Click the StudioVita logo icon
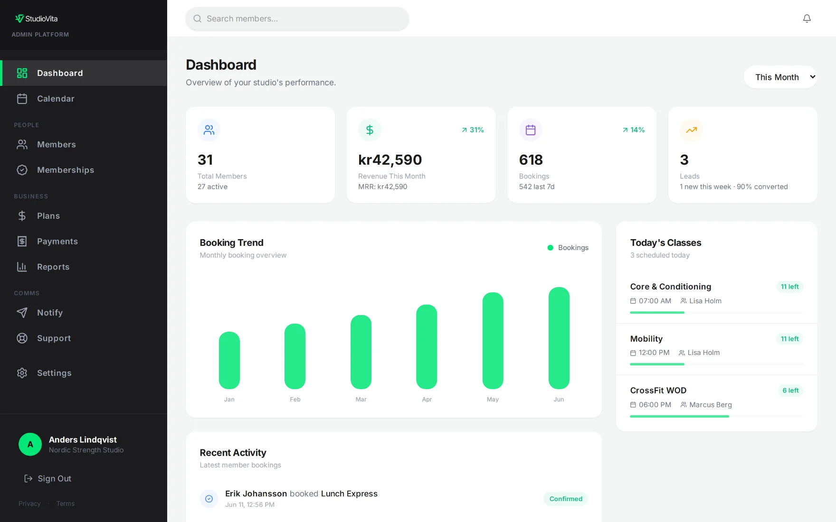 (x=19, y=19)
